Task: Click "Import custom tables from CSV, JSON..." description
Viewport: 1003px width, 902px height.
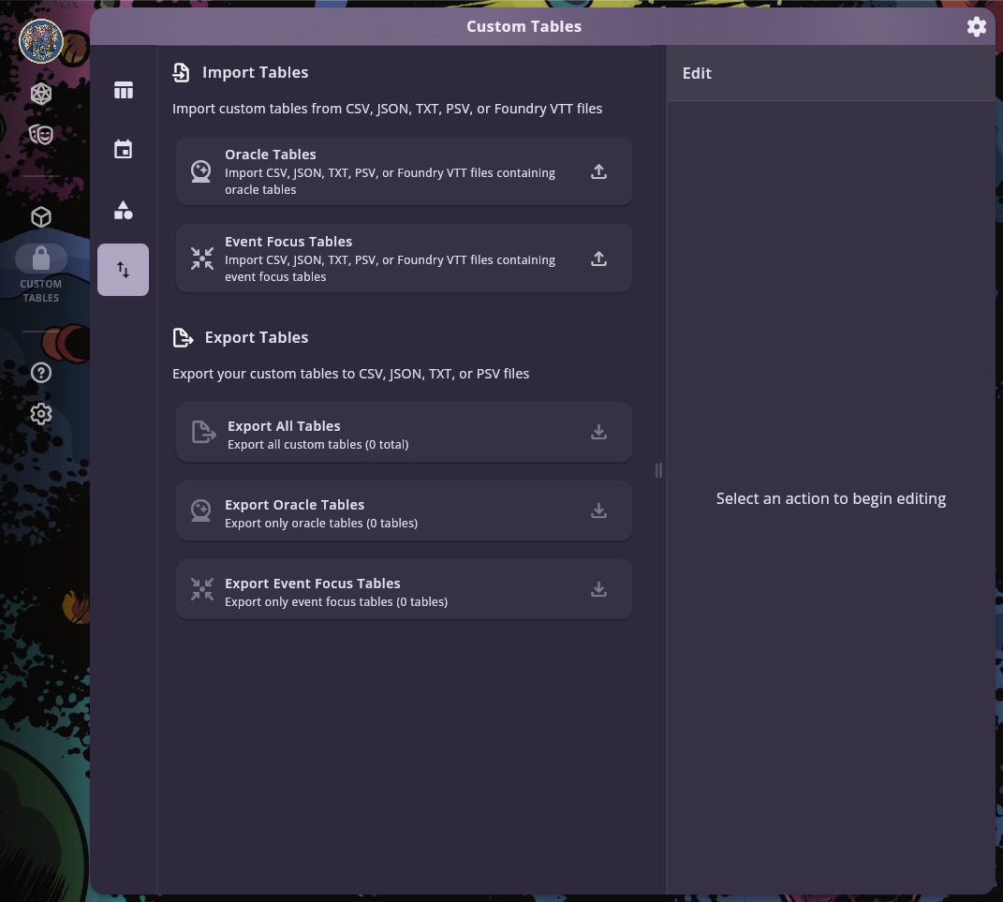Action: [x=387, y=109]
